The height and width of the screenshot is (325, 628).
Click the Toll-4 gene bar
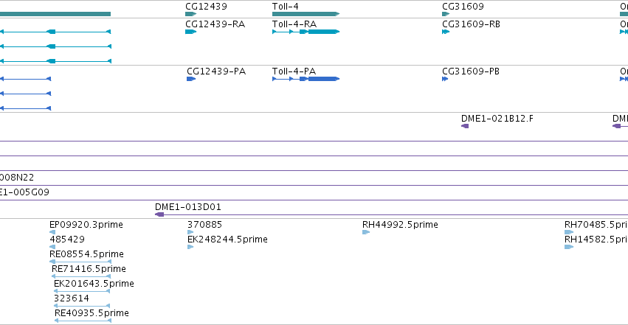click(x=306, y=14)
